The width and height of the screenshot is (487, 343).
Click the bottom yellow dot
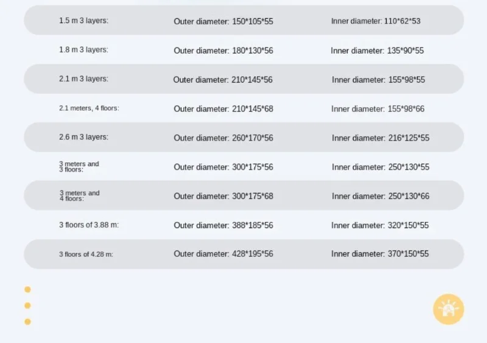click(27, 321)
